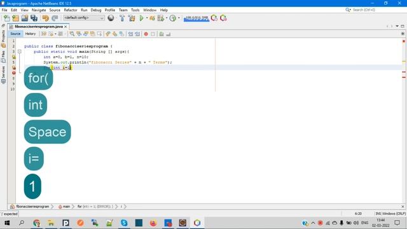
Task: Click the hint lightbulb on line 4 gutter
Action: pos(14,57)
